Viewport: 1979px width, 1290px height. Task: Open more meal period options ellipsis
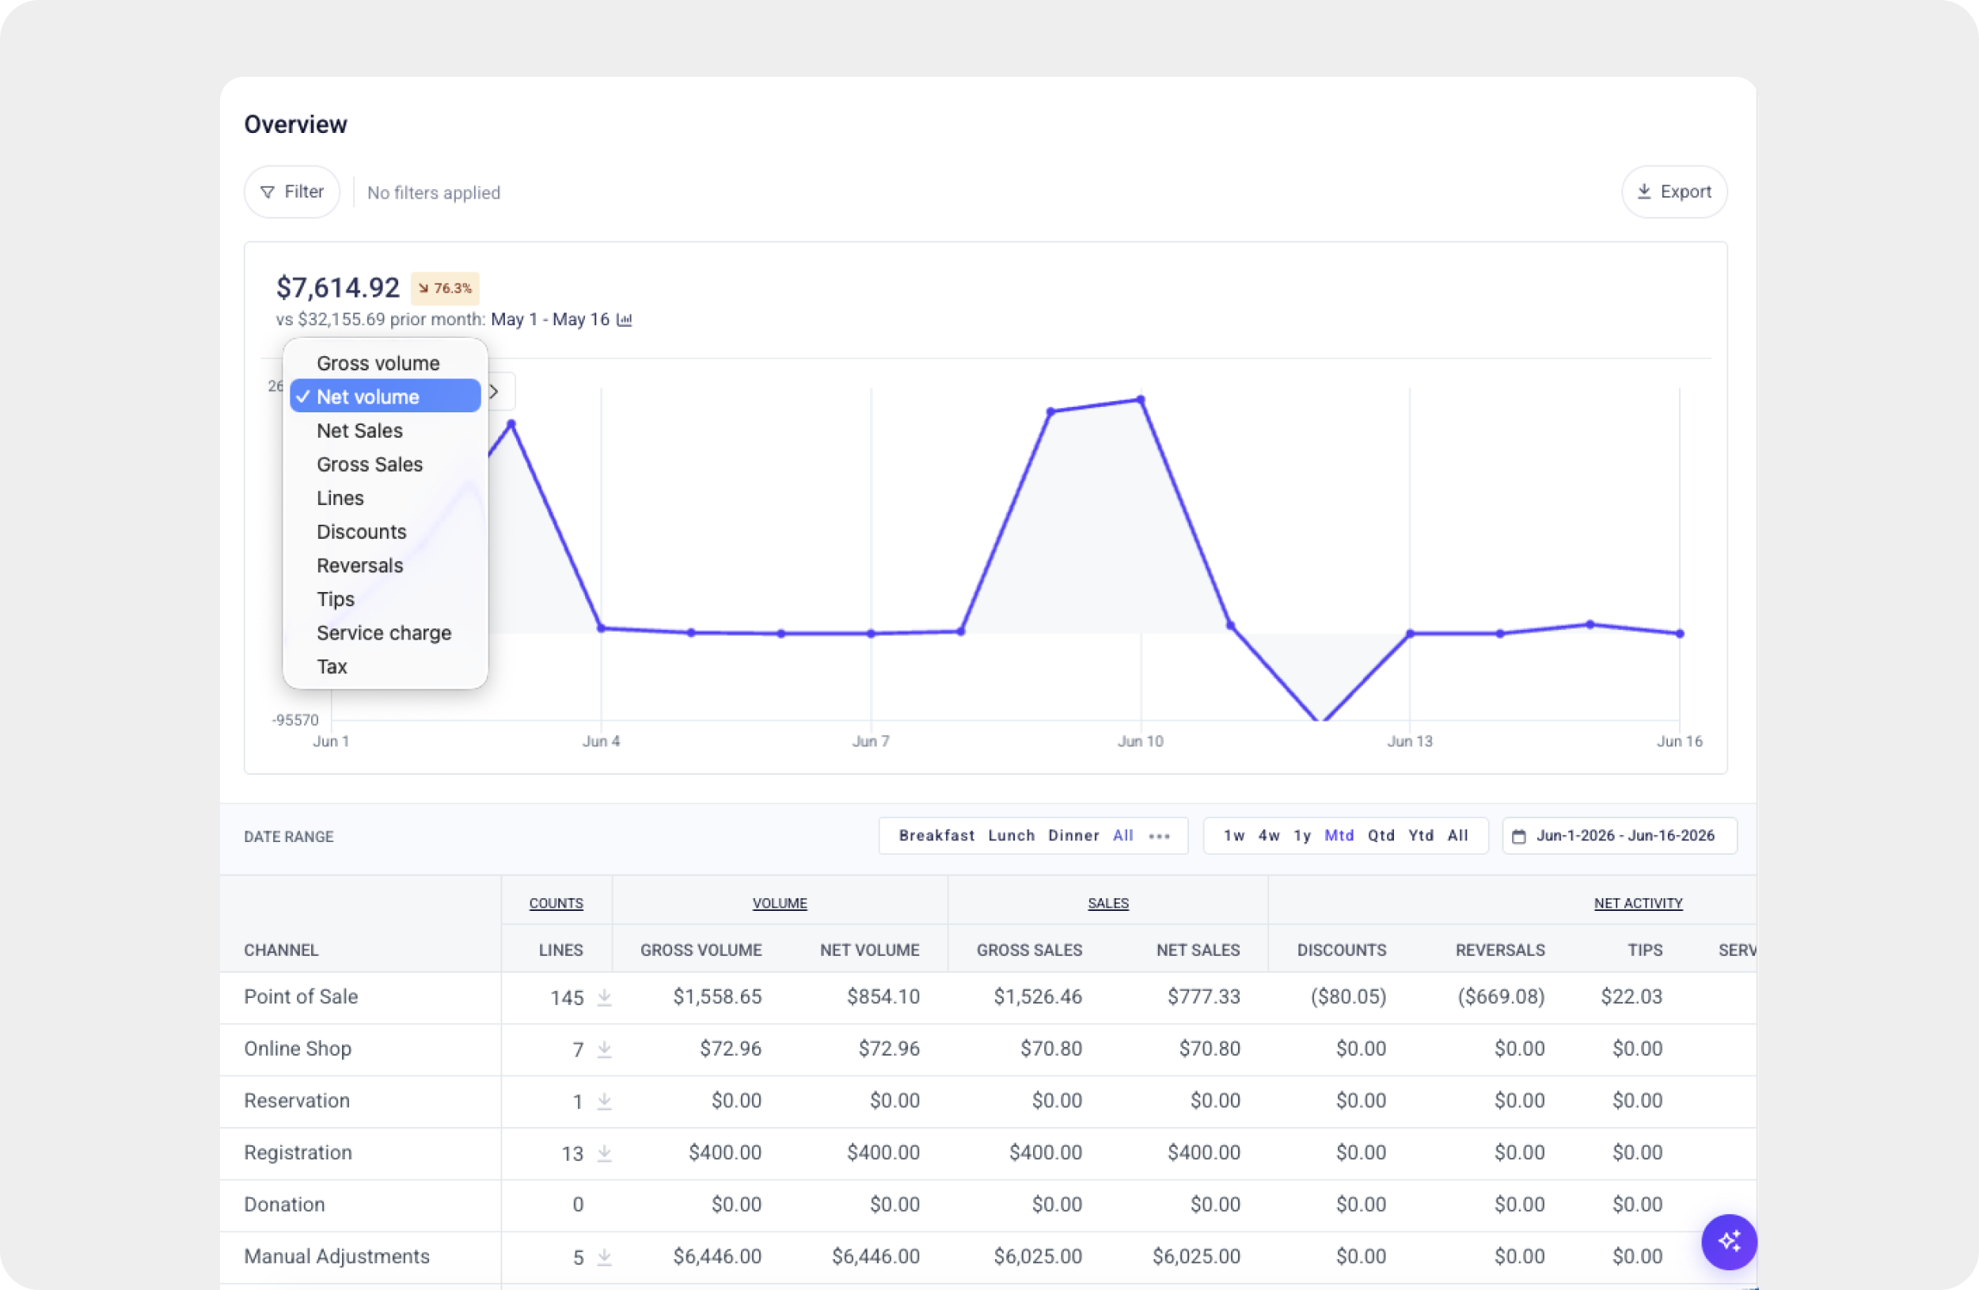point(1159,837)
